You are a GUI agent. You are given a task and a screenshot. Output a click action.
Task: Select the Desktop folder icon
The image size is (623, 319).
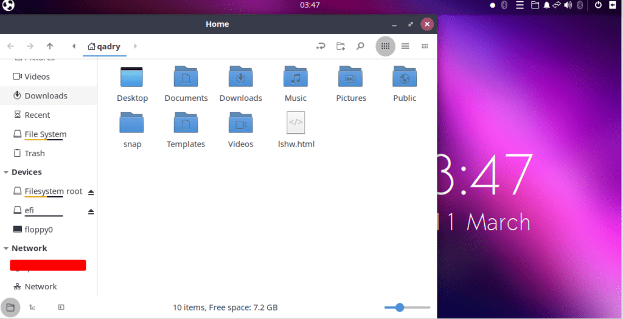tap(131, 77)
